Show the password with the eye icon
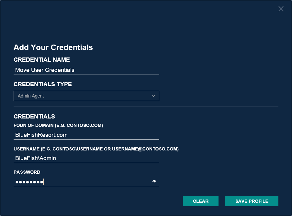 coord(154,181)
